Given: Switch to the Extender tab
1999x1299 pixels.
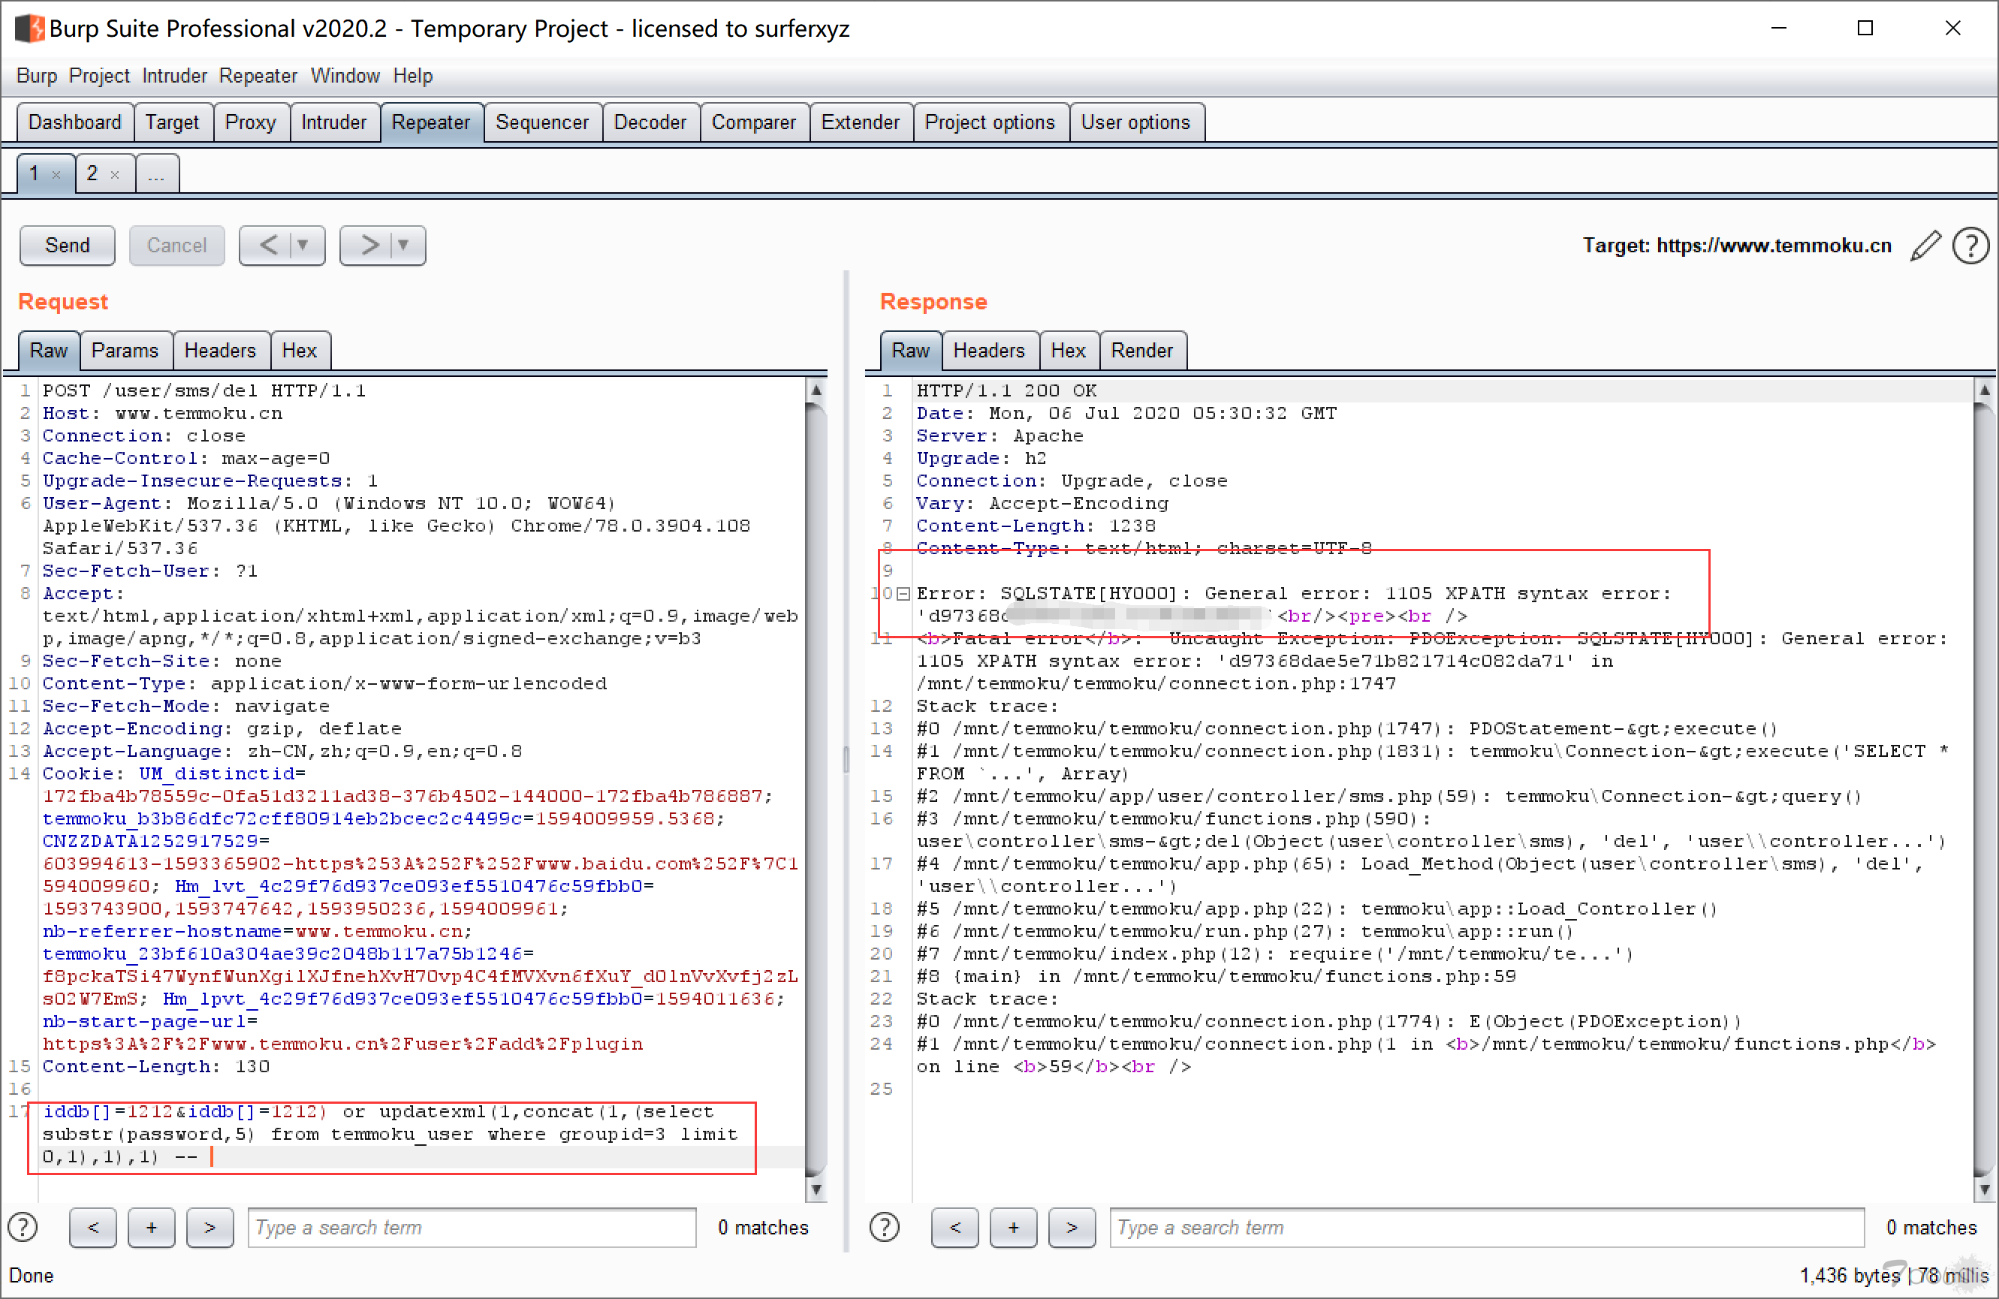Looking at the screenshot, I should [860, 122].
